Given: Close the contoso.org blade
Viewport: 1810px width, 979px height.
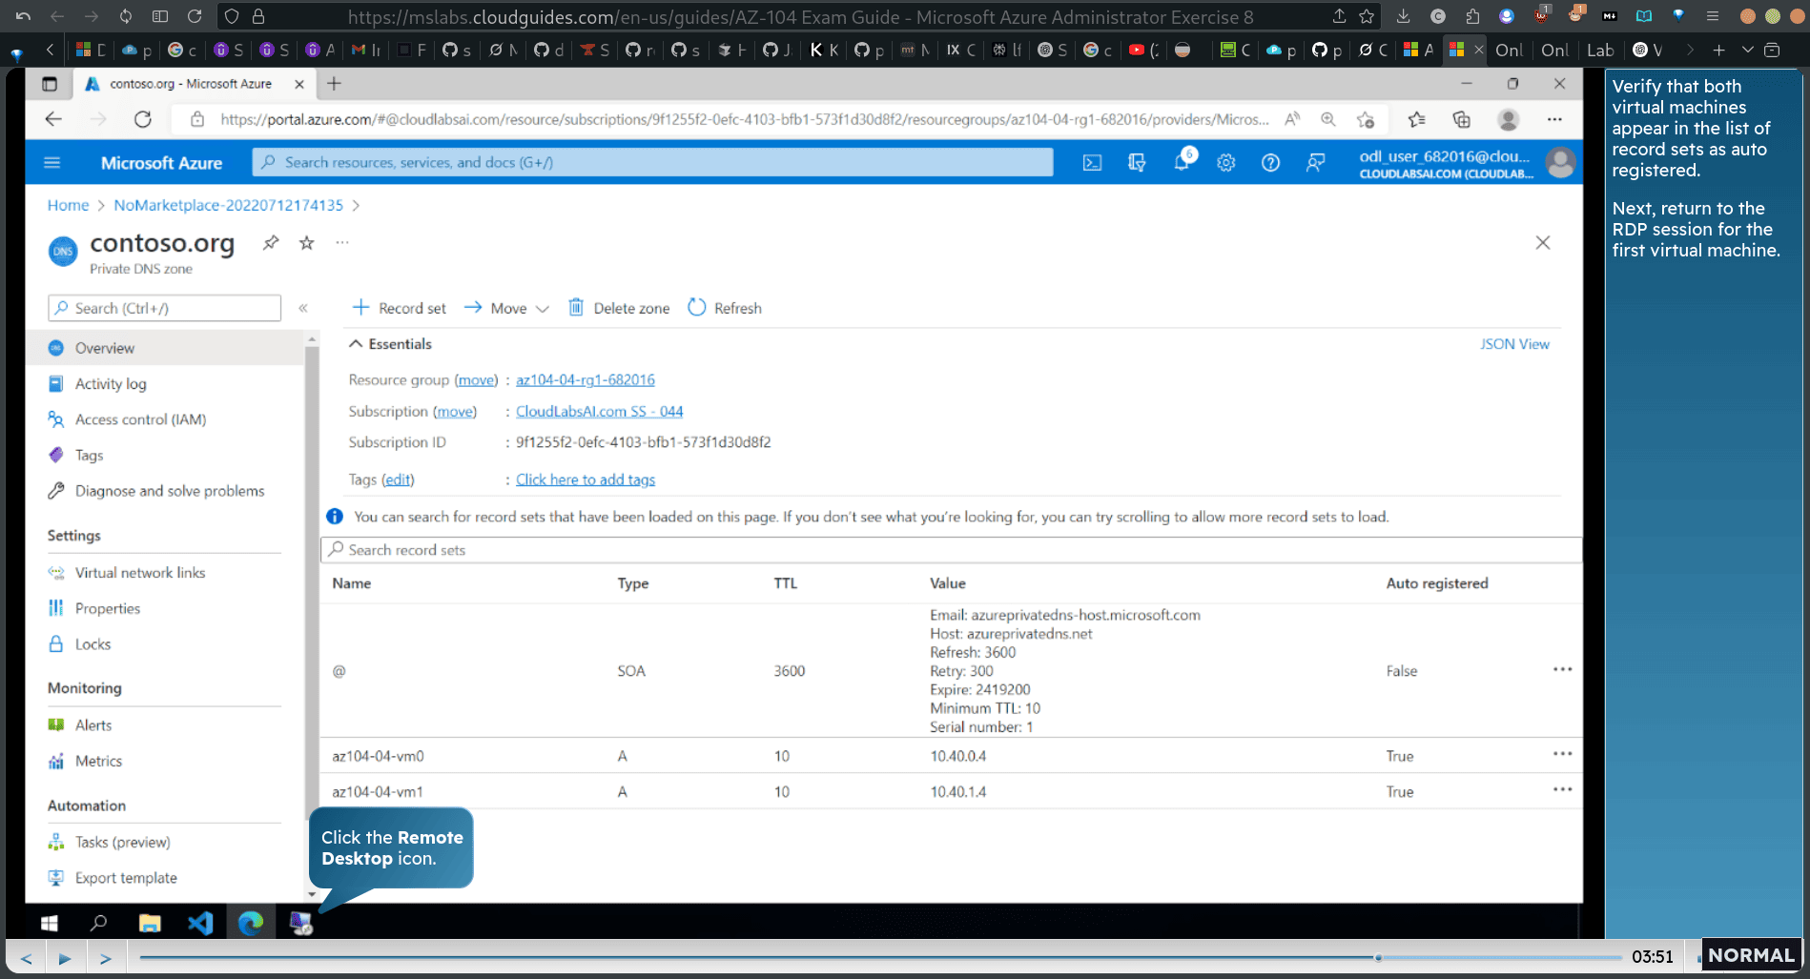Looking at the screenshot, I should (1543, 243).
